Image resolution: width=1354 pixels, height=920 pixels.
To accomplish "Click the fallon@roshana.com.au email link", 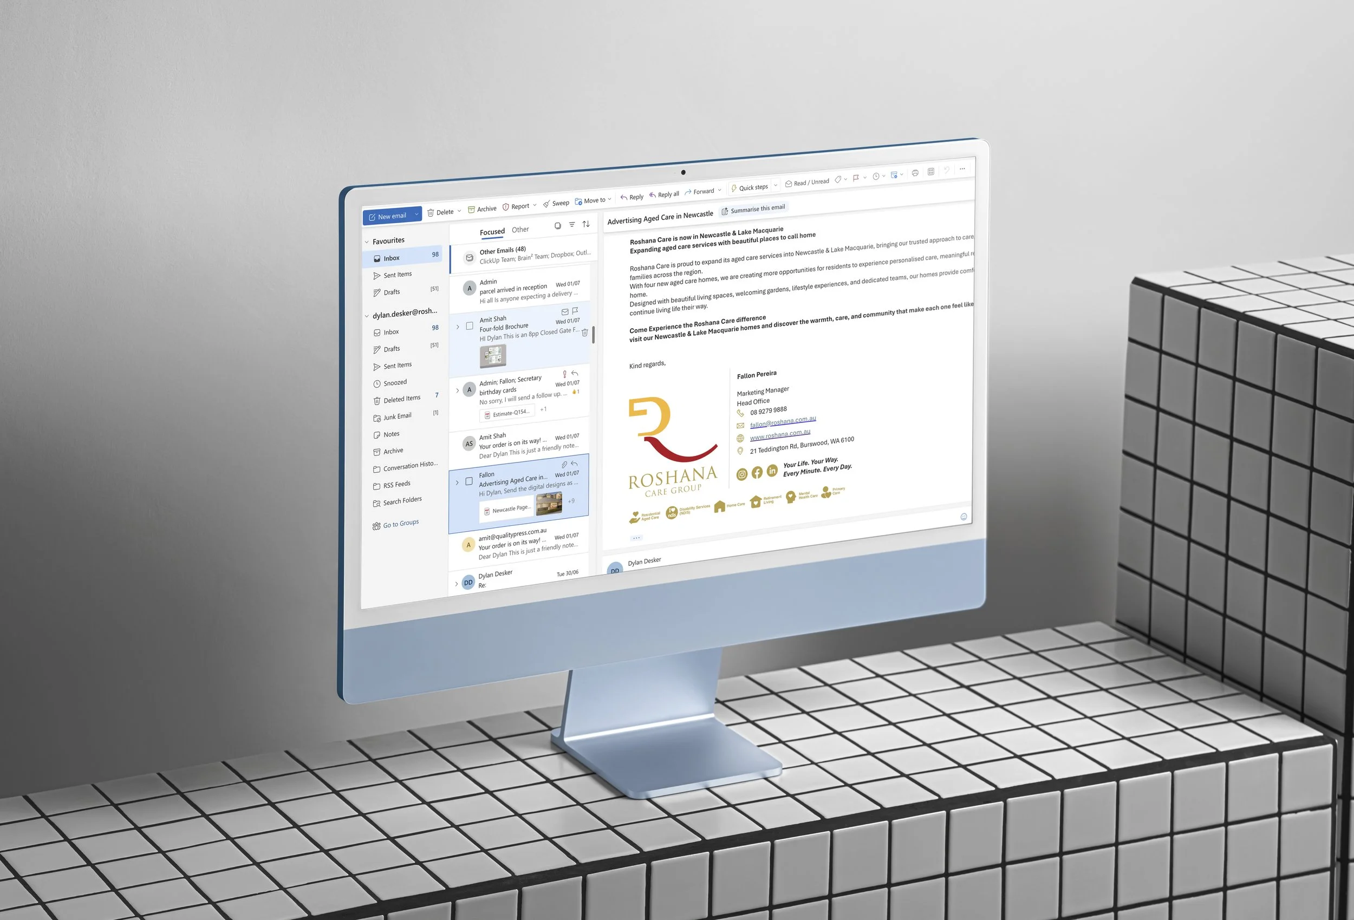I will 783,421.
